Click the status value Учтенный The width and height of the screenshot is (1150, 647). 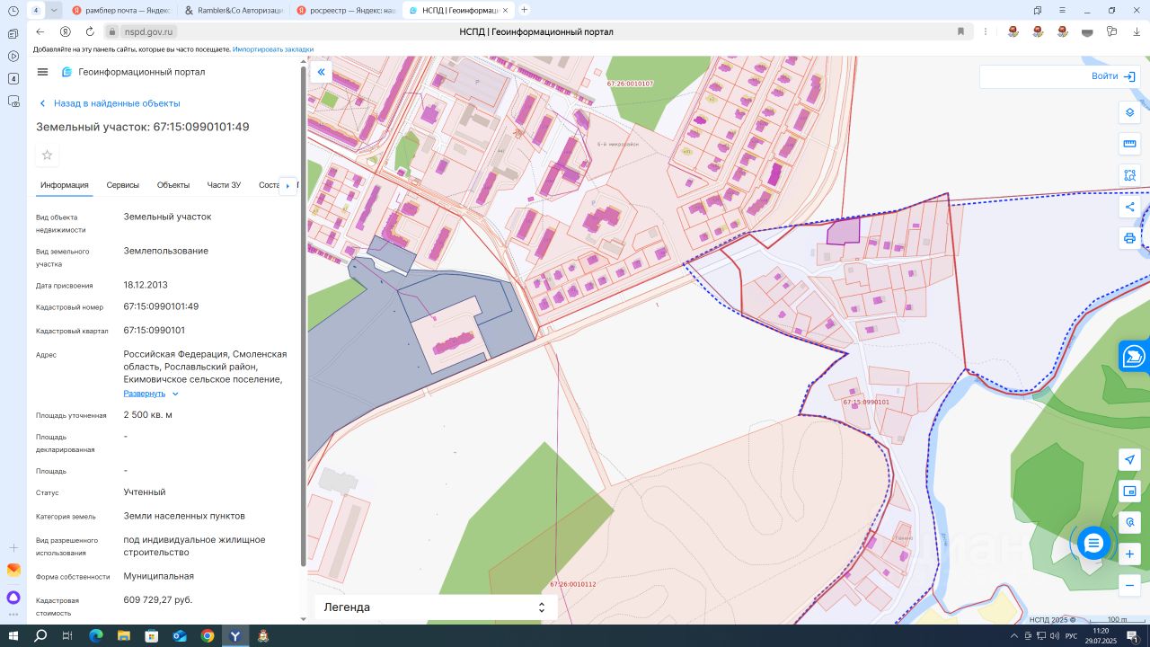click(145, 492)
